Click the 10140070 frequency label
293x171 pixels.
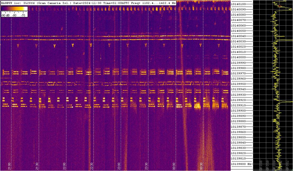(x=238, y=20)
